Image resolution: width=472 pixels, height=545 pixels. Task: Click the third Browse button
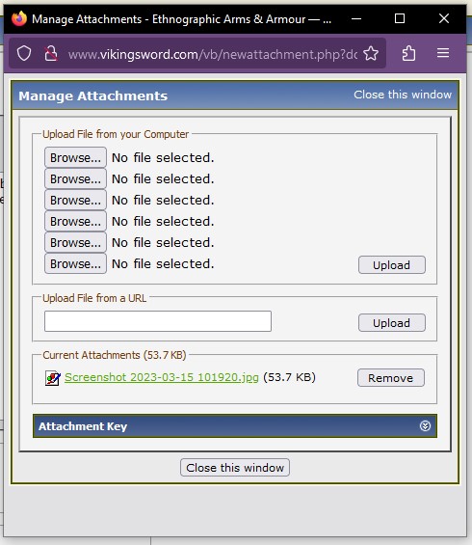coord(75,201)
